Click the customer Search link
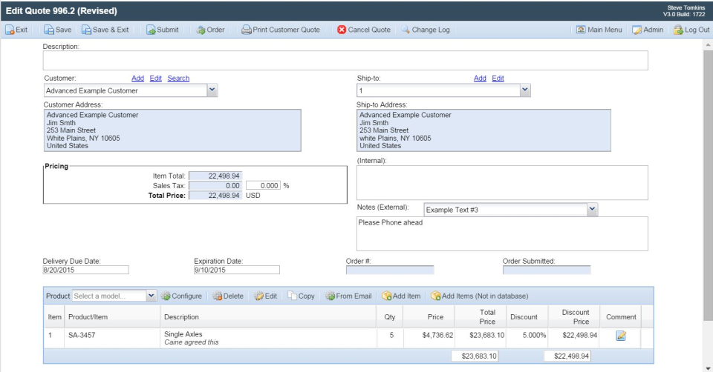Image resolution: width=713 pixels, height=372 pixels. tap(178, 79)
